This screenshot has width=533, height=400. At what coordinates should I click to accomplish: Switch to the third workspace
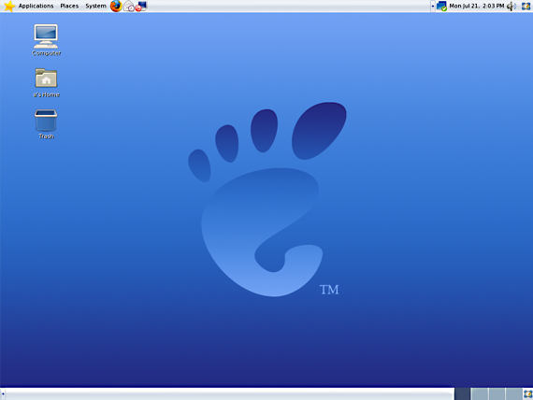497,393
